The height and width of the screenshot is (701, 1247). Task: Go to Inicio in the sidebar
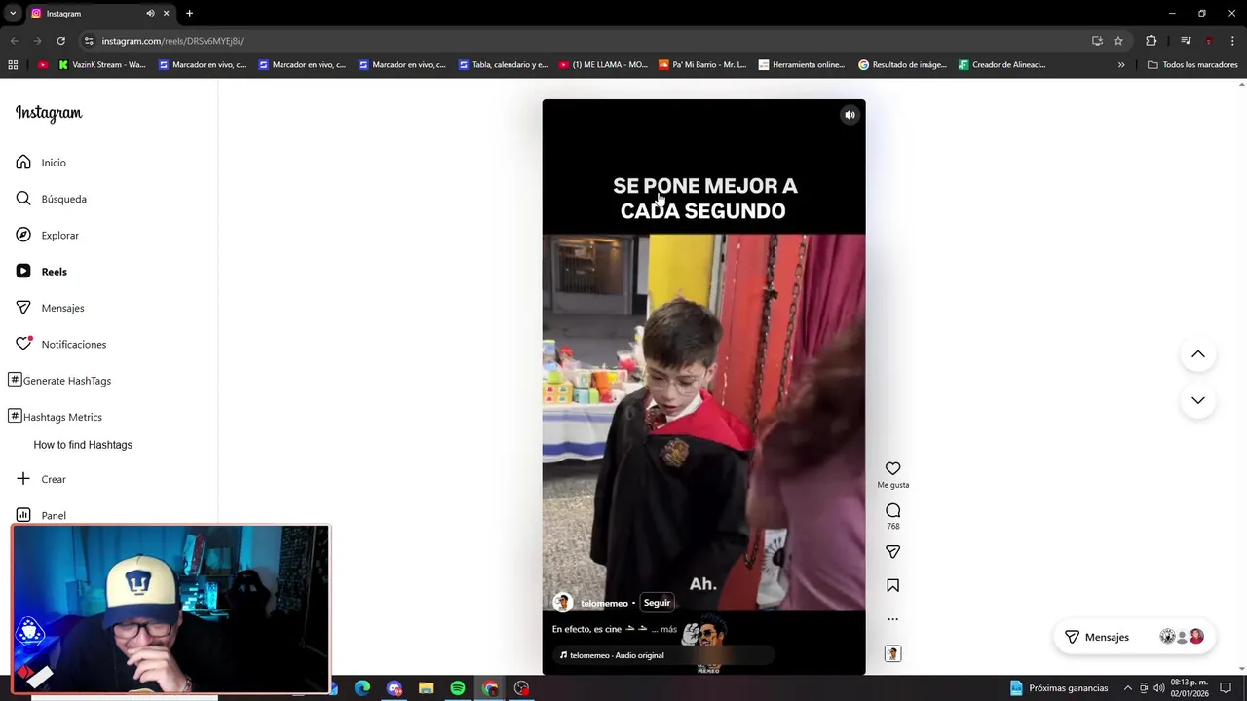coord(54,163)
